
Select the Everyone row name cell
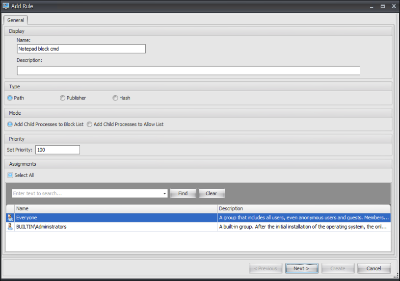pos(116,218)
